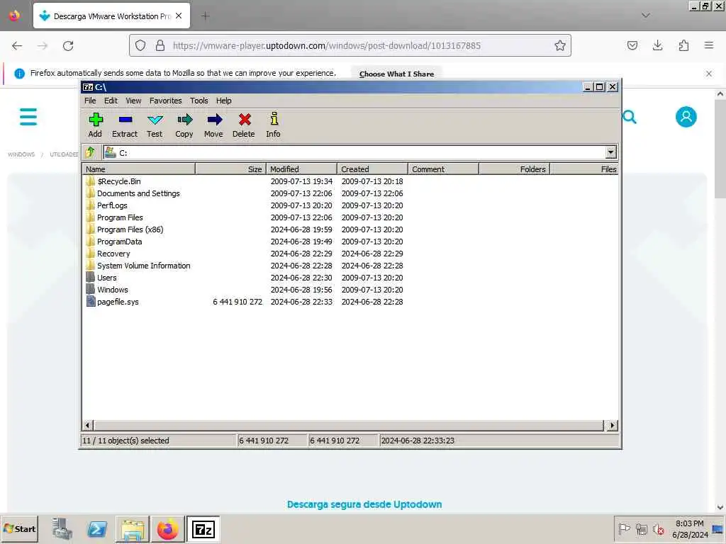
Task: Open Windows Explorer from the taskbar
Action: point(133,529)
